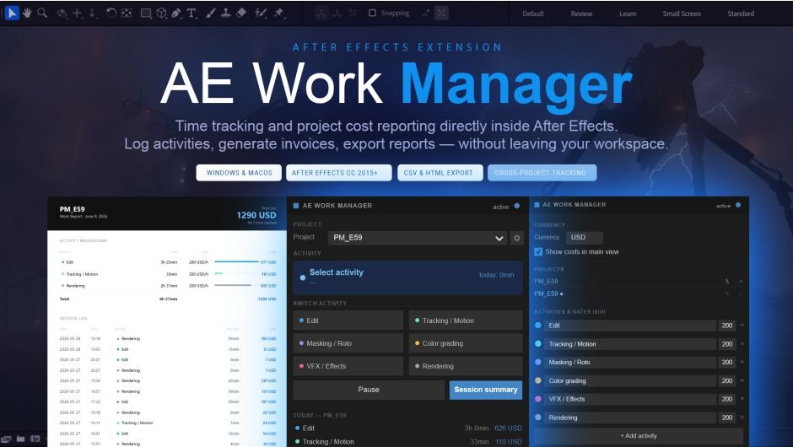
Task: Open project settings gear icon
Action: 516,238
